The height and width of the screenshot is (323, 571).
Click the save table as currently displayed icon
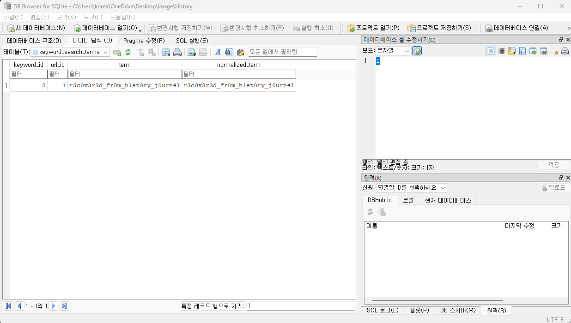pyautogui.click(x=166, y=52)
